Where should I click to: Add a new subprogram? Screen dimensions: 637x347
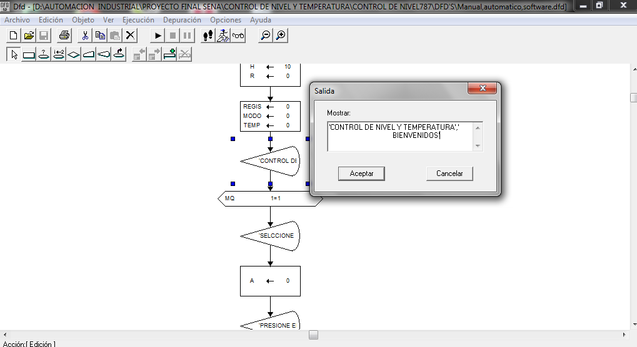click(169, 54)
